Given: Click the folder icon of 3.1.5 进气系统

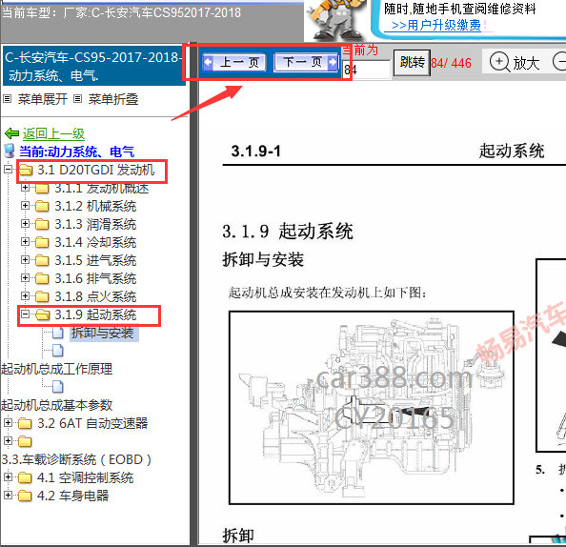Looking at the screenshot, I should coord(42,260).
